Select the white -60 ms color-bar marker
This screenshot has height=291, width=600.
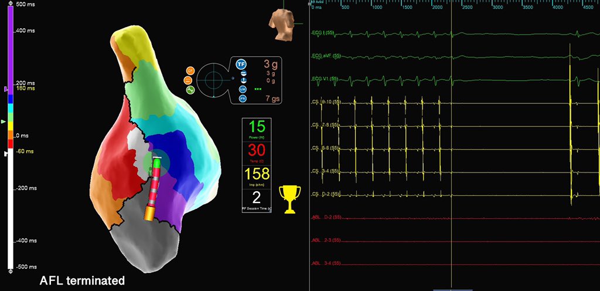[5, 153]
